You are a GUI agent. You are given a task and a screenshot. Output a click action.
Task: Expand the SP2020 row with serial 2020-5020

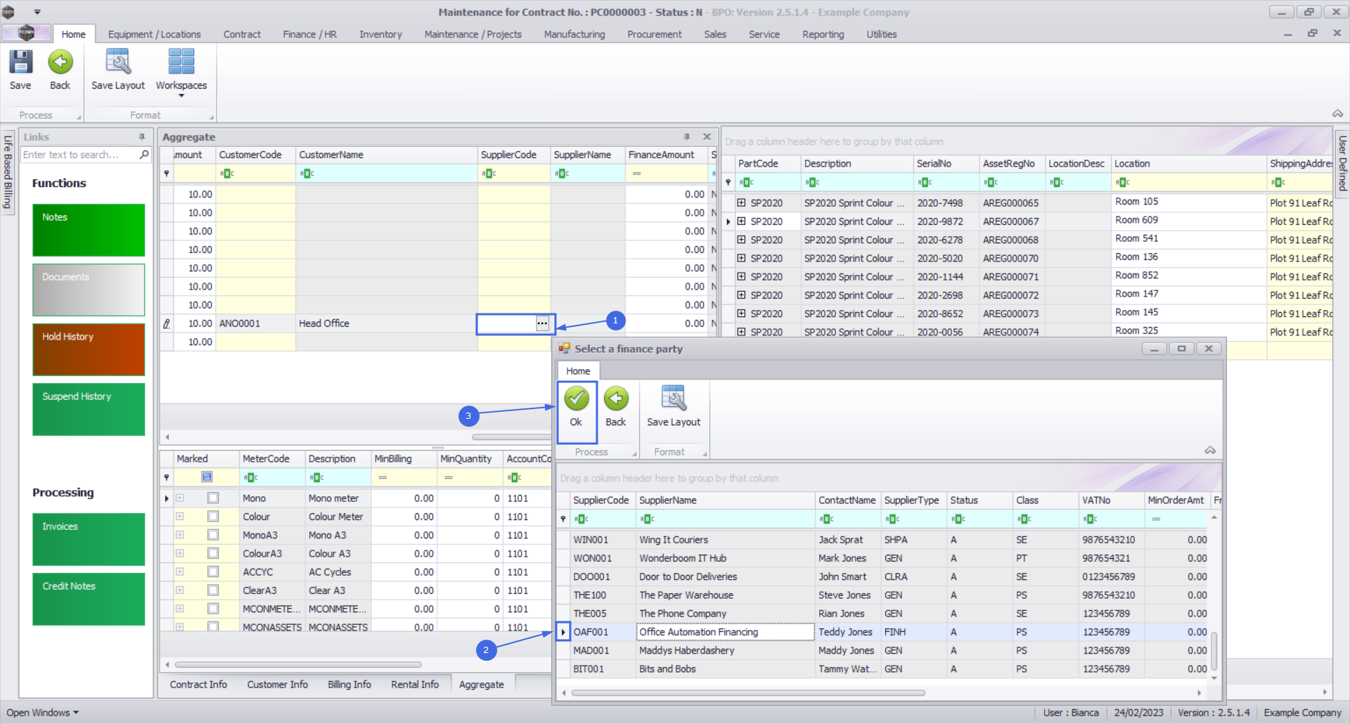click(741, 258)
